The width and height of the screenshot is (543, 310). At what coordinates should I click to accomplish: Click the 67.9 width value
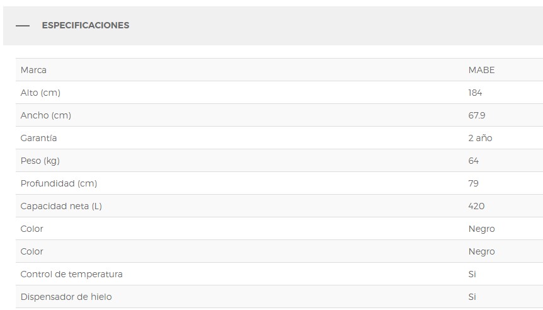(477, 115)
